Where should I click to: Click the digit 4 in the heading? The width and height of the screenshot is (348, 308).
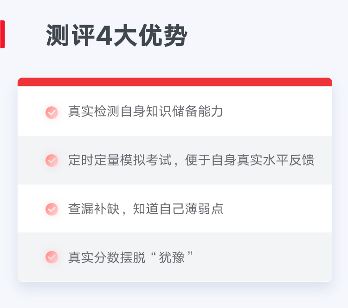(104, 36)
